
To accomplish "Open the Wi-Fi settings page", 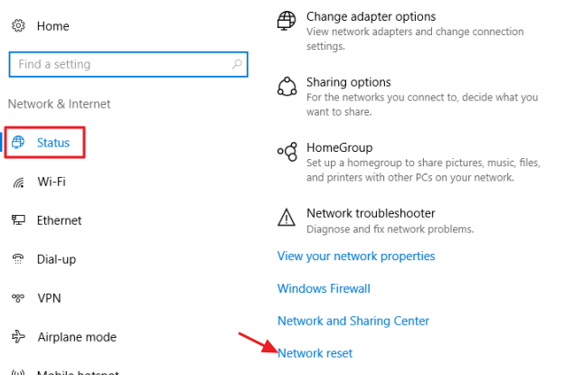I will 52,182.
